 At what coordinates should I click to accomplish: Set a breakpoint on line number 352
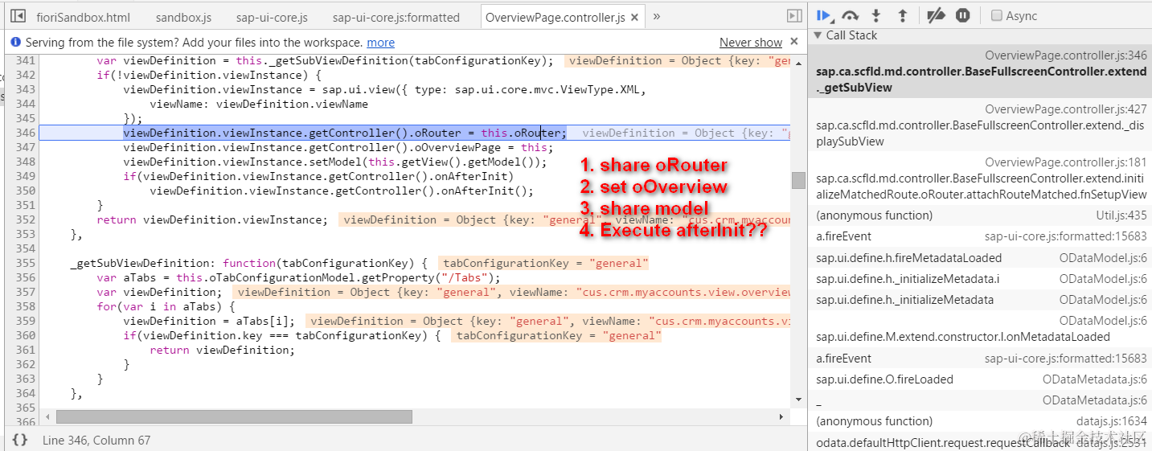[x=26, y=219]
